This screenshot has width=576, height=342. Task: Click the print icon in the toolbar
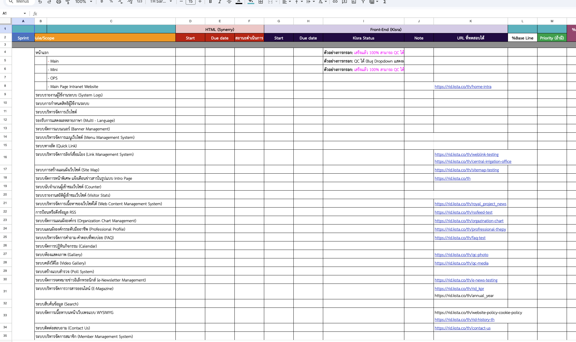[x=58, y=2]
